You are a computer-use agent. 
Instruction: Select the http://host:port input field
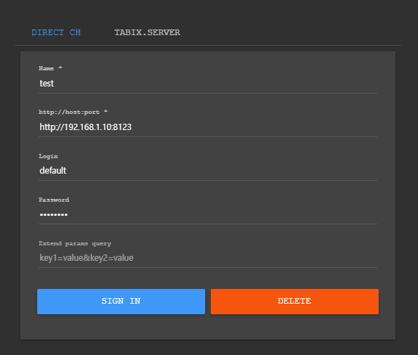(208, 127)
